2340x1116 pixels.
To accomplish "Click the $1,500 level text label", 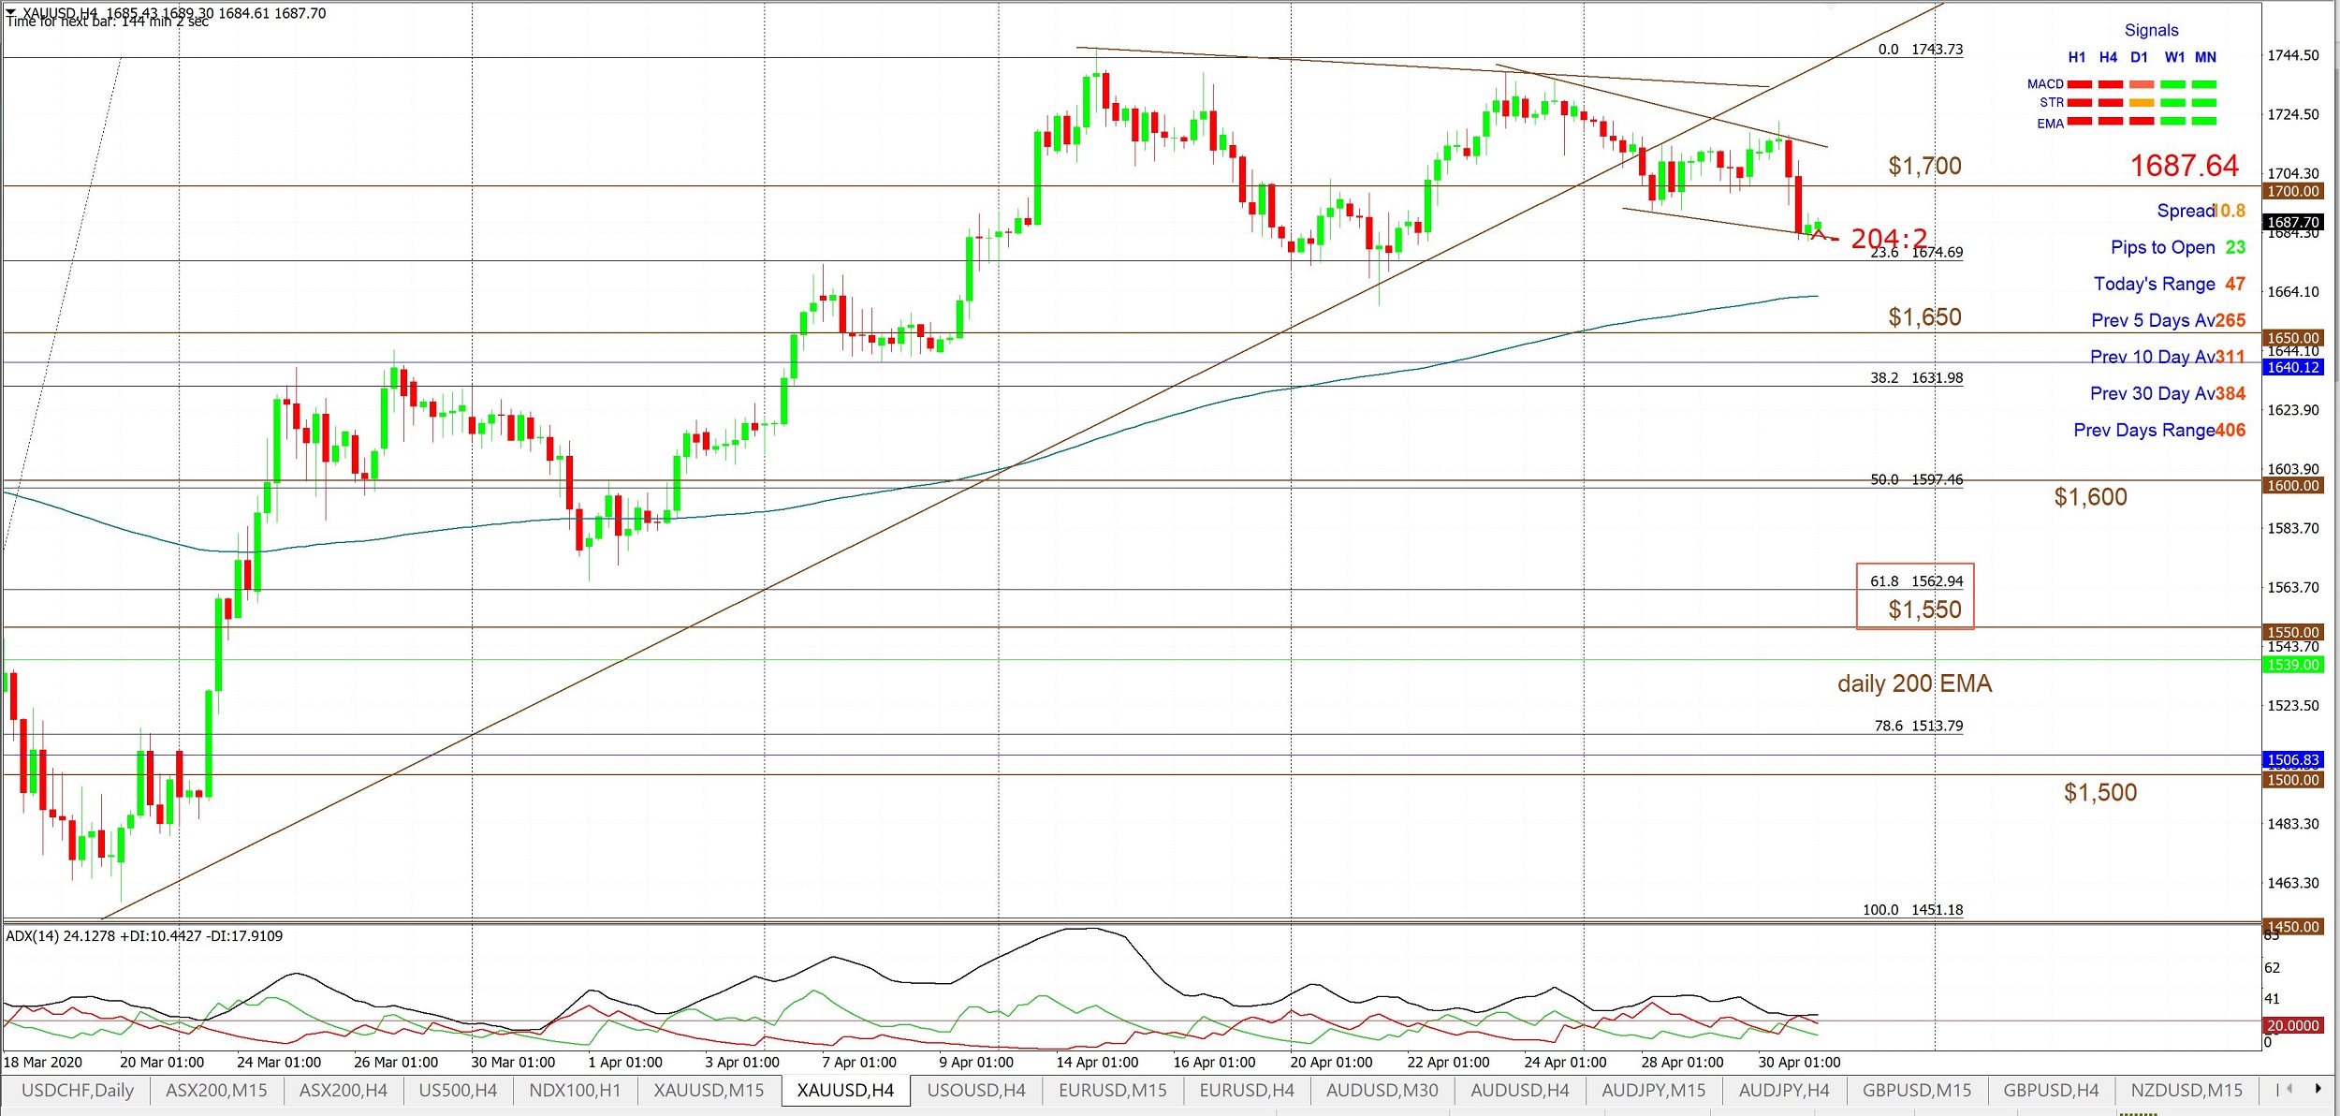I will 2100,793.
